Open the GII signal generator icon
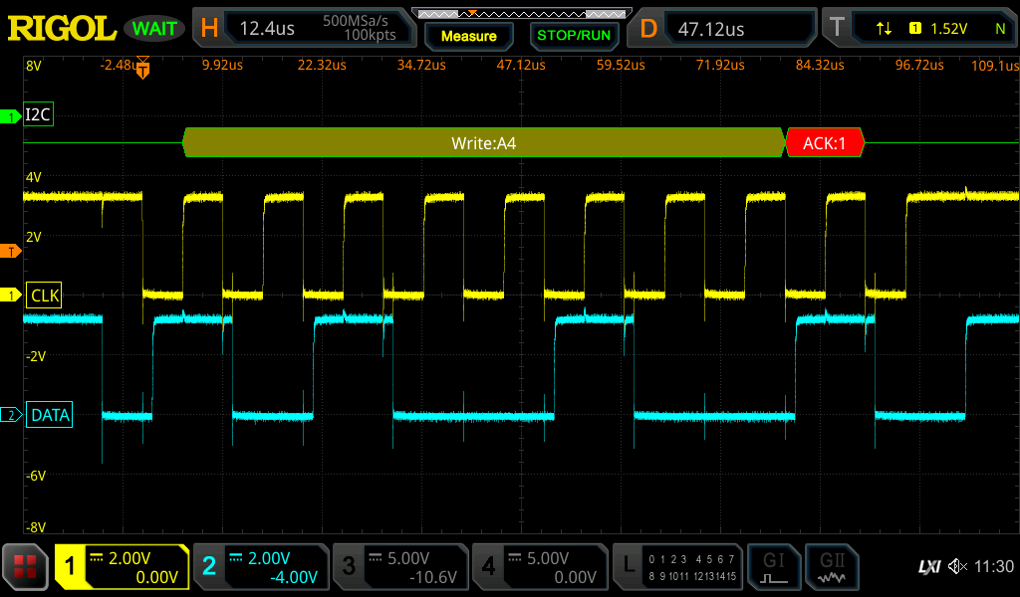 tap(832, 567)
